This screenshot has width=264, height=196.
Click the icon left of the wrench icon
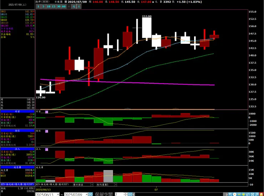(x=252, y=194)
